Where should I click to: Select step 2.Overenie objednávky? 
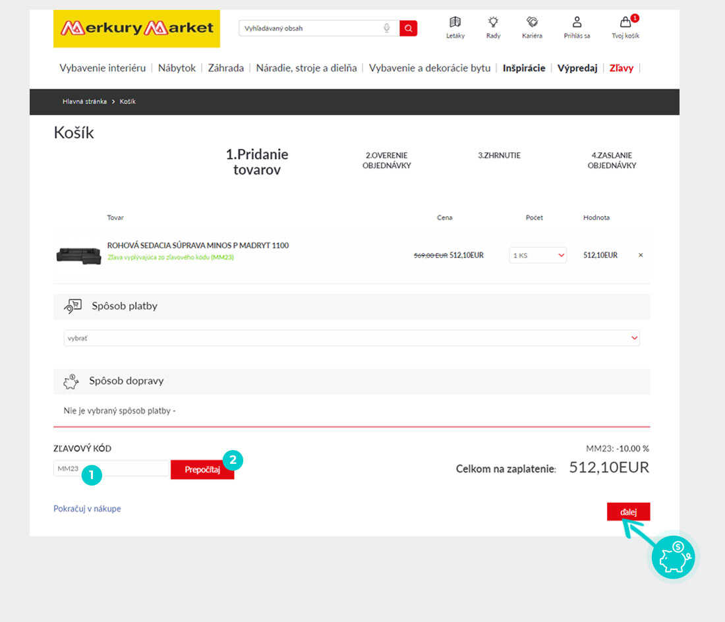(x=386, y=160)
